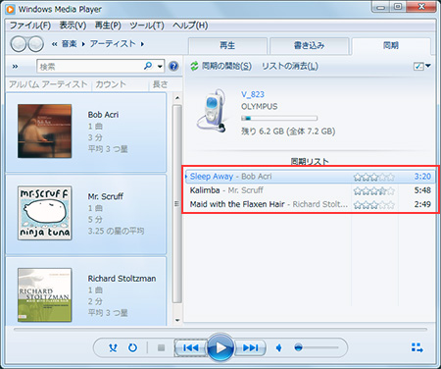Switch to the 書き込み tab
441x369 pixels.
point(309,45)
